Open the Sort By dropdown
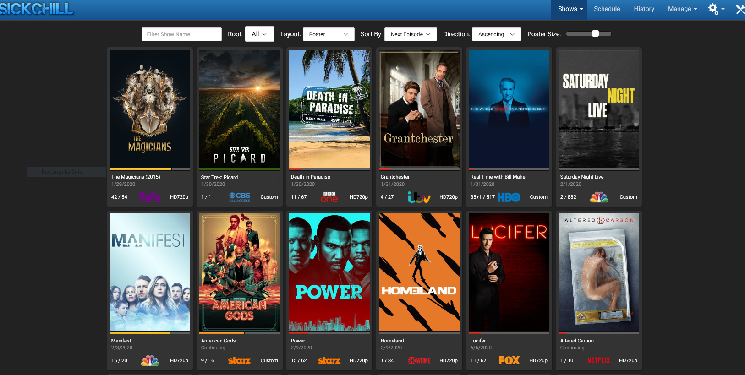745x375 pixels. click(x=411, y=34)
